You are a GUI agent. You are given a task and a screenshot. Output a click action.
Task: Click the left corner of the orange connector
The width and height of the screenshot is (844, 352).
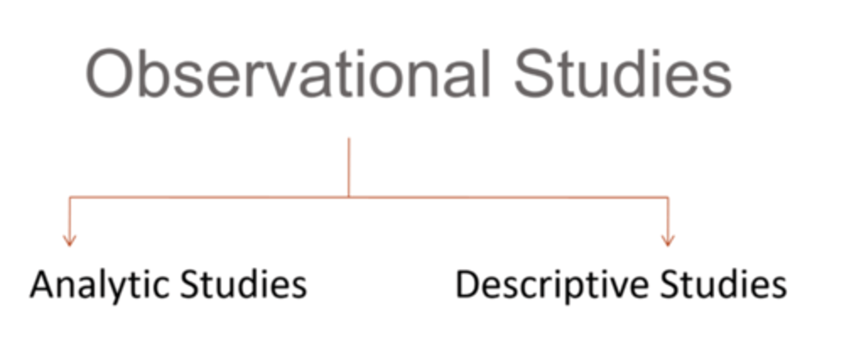tap(70, 197)
